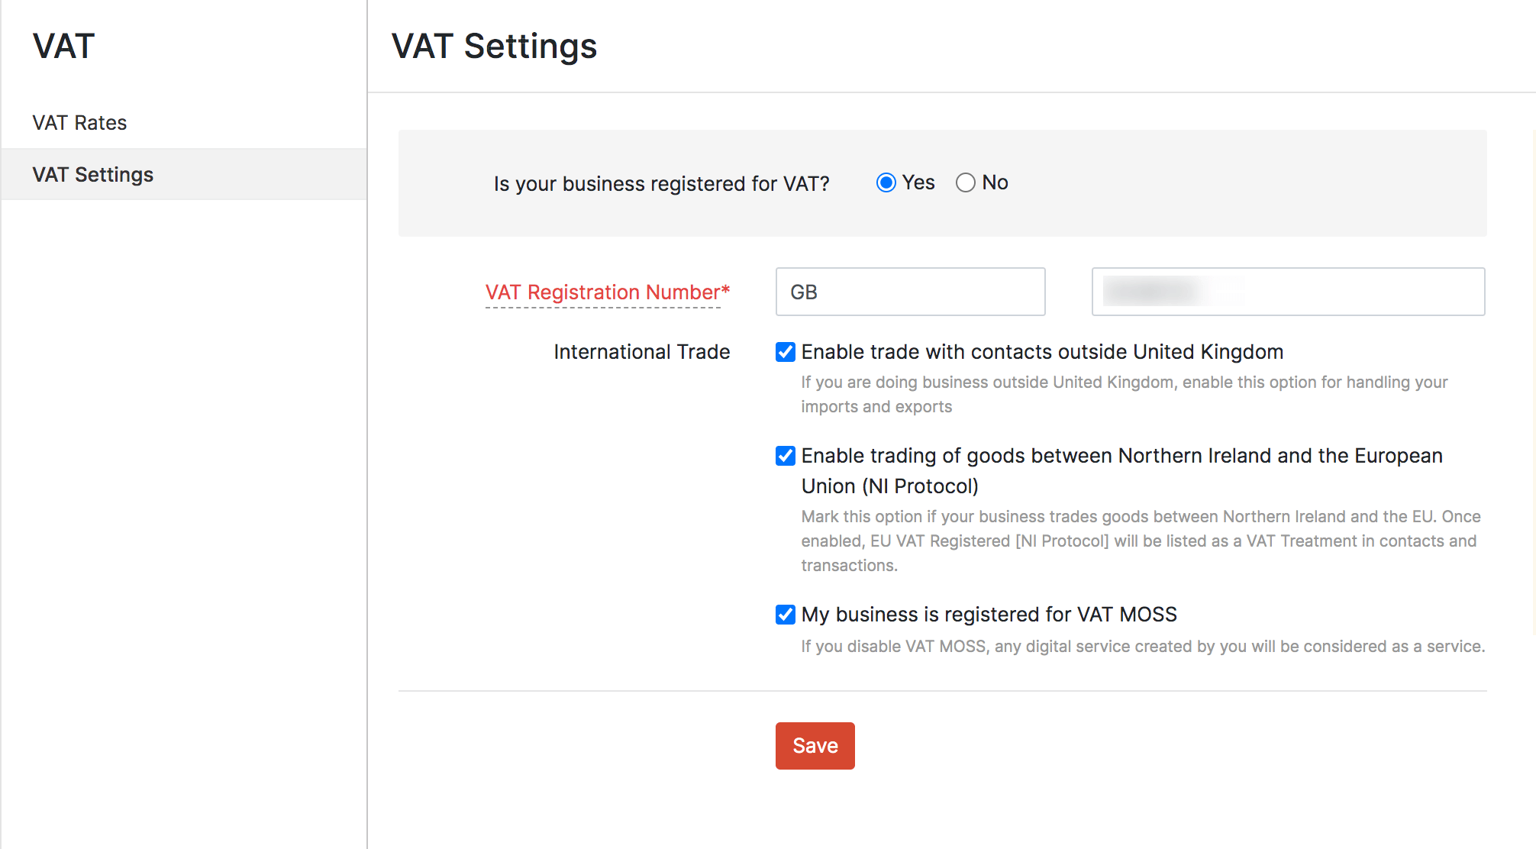Select the "Yes" radio button for VAT registration
This screenshot has height=849, width=1536.
pyautogui.click(x=886, y=182)
